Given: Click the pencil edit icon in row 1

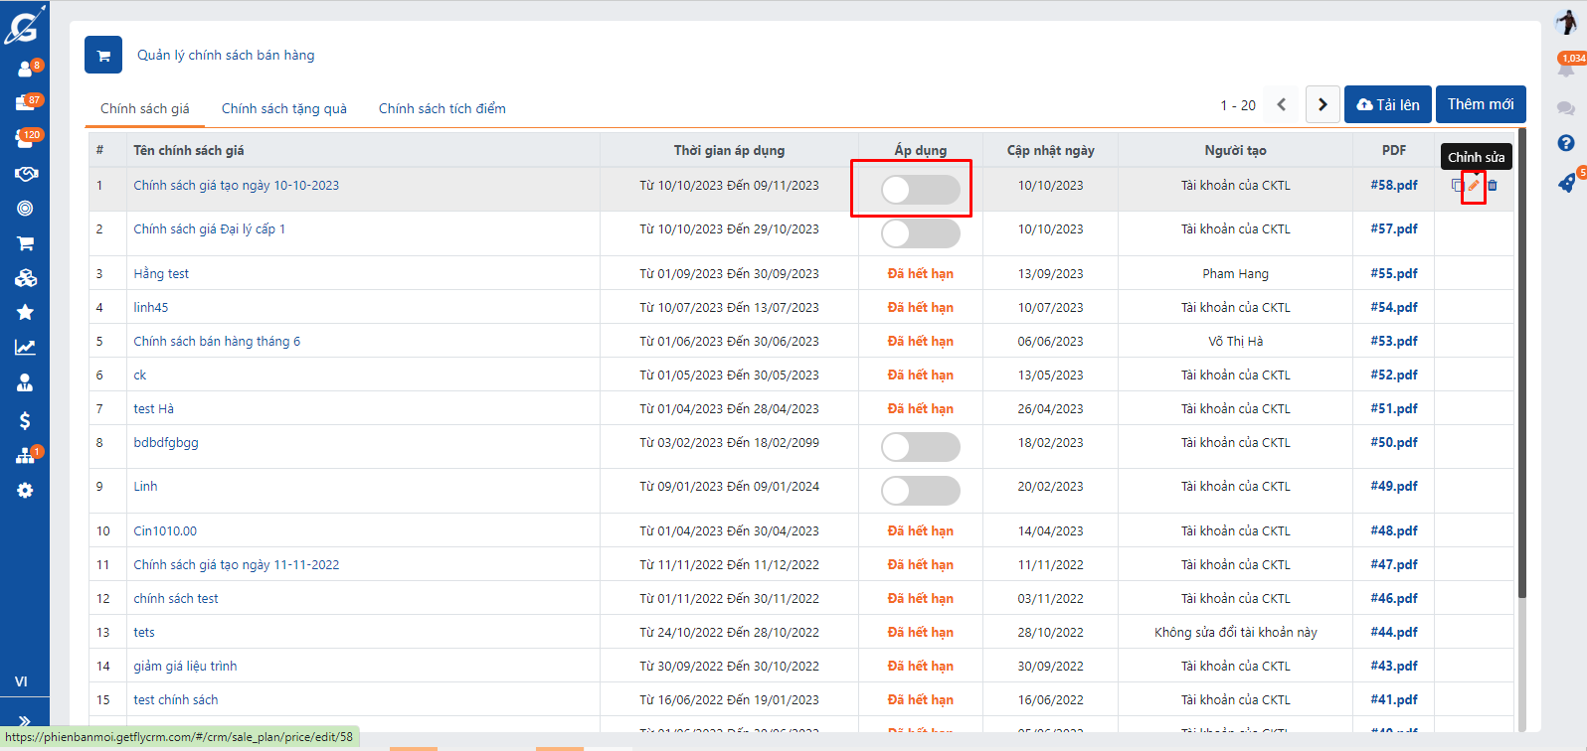Looking at the screenshot, I should tap(1474, 186).
